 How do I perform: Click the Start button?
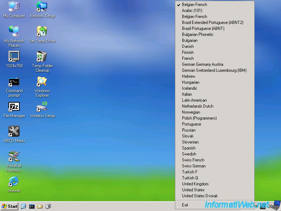(9, 206)
